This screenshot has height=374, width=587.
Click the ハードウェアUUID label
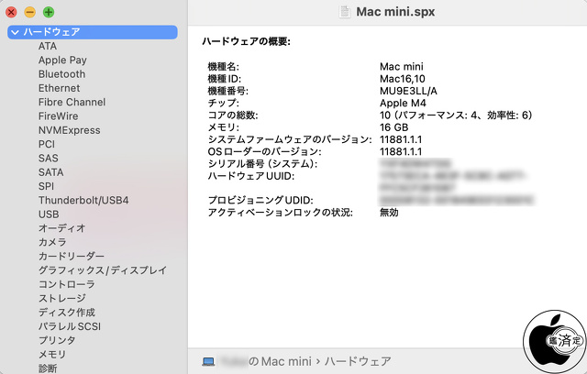pos(250,176)
